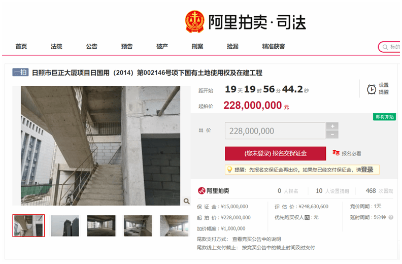Click the court emblem logo at the top
This screenshot has width=402, height=264.
[x=195, y=21]
